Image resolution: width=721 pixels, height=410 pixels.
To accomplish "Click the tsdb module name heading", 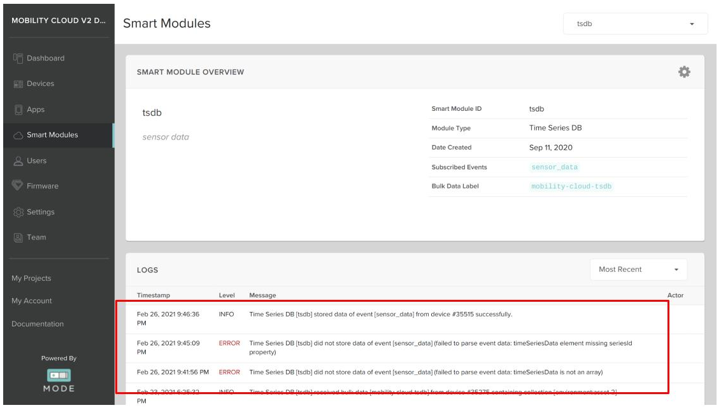I will click(152, 113).
